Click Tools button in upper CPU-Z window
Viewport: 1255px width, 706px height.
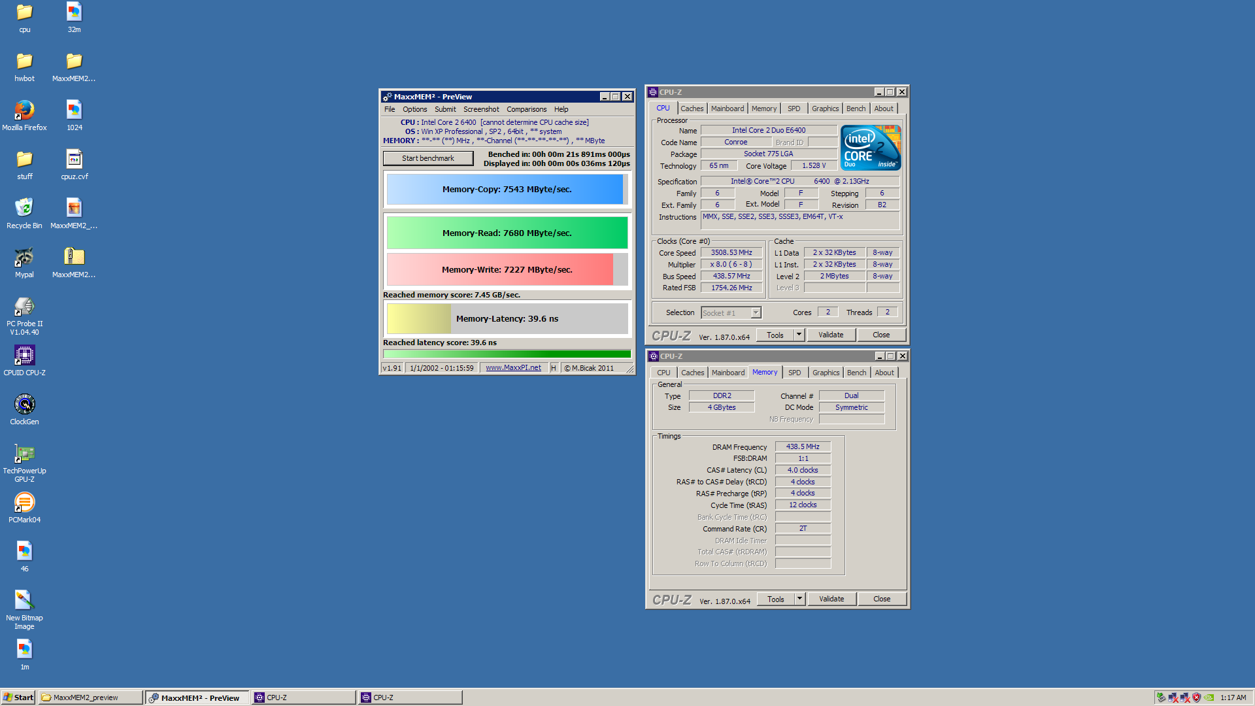click(775, 335)
